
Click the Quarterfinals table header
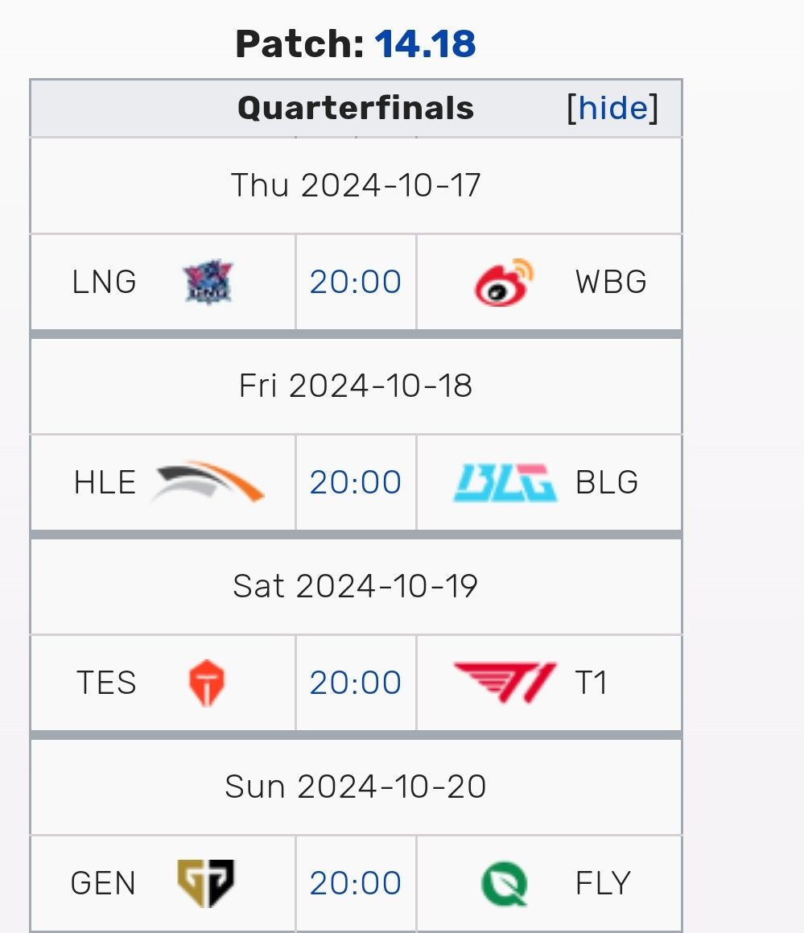tap(356, 108)
